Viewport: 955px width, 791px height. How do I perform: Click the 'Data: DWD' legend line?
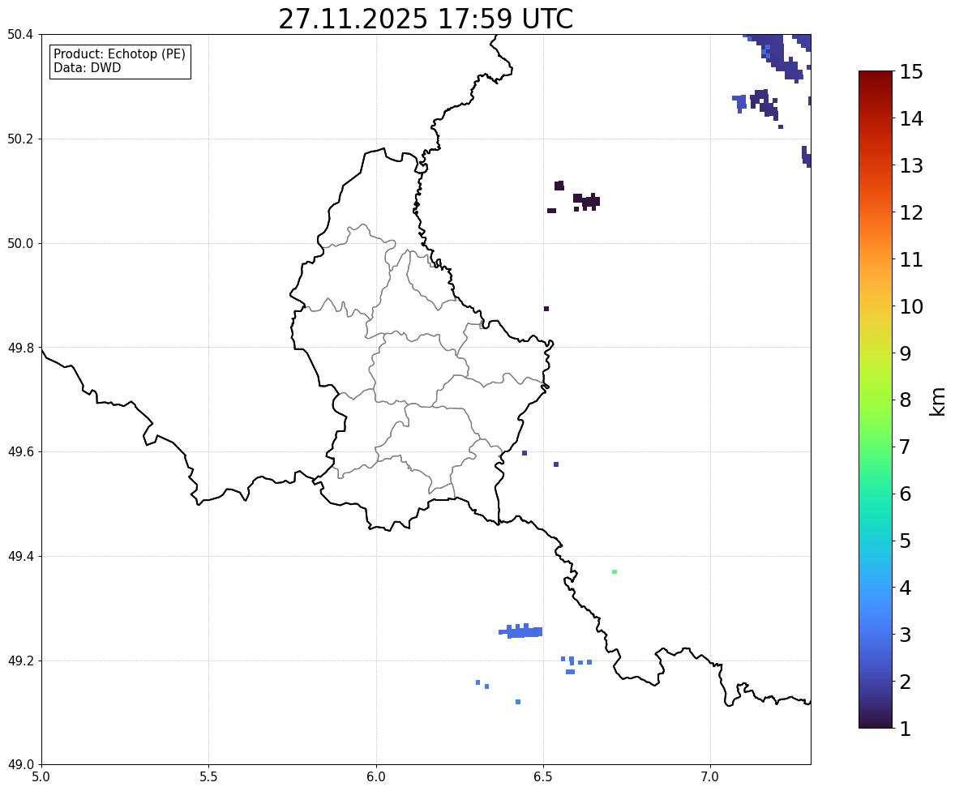pos(87,67)
